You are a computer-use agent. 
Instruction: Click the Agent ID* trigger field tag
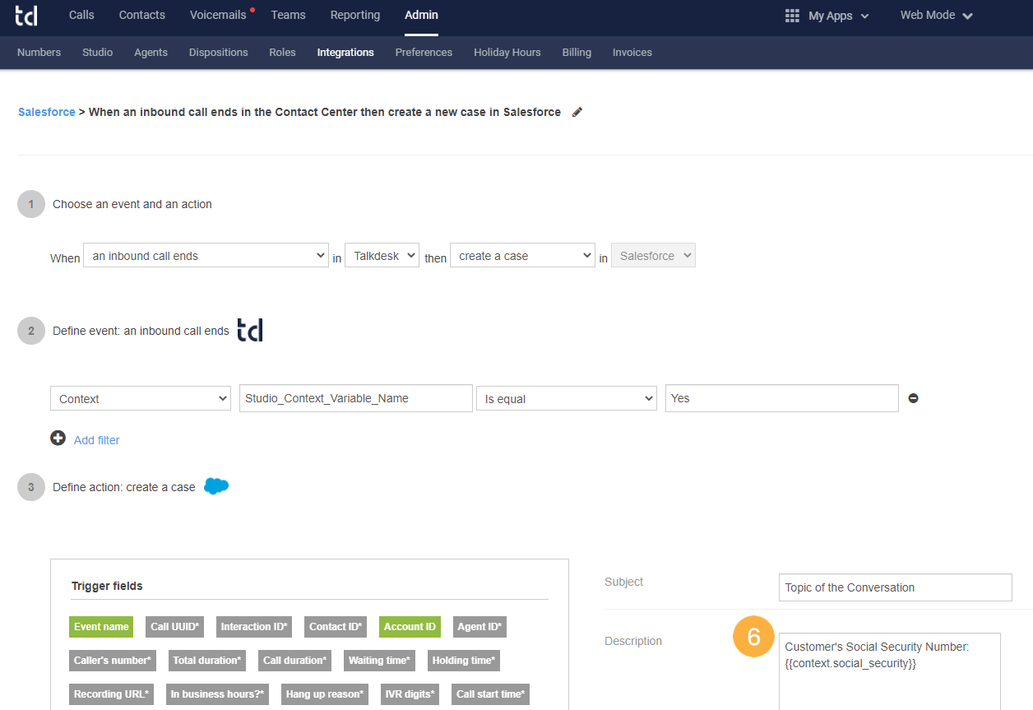pyautogui.click(x=479, y=627)
